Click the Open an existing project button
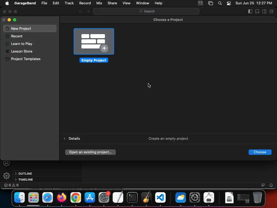The width and height of the screenshot is (277, 208). (x=90, y=152)
